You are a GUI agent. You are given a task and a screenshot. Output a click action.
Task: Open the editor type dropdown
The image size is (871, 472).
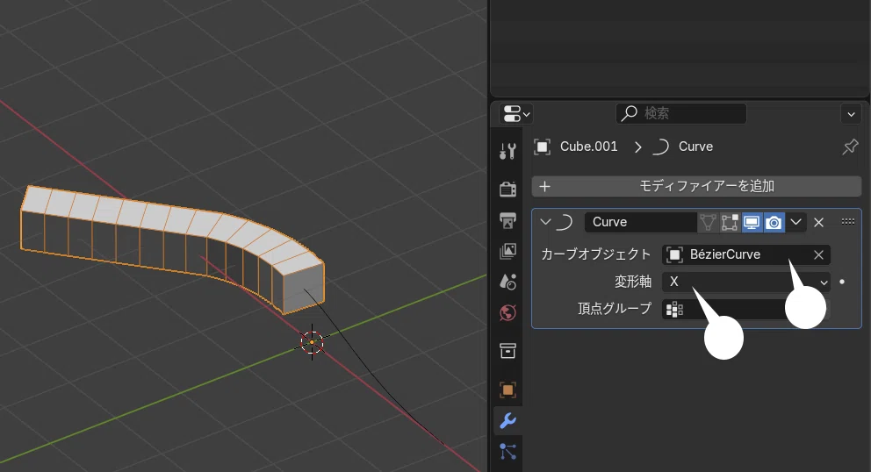516,114
